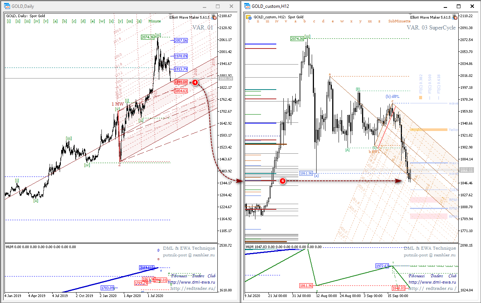Select orange 'w' wave label on H12 chart
The height and width of the screenshot is (303, 481).
[342, 21]
